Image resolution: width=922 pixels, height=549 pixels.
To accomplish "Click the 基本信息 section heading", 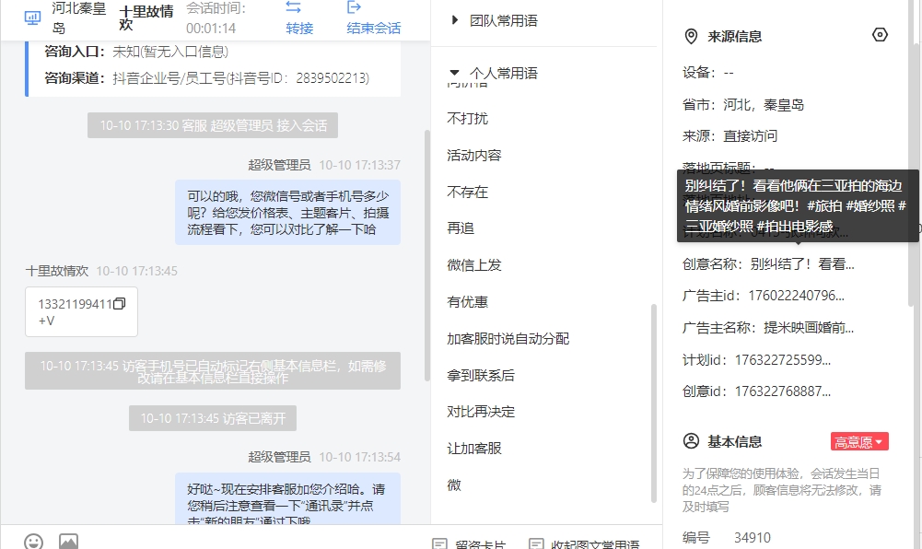I will coord(734,441).
